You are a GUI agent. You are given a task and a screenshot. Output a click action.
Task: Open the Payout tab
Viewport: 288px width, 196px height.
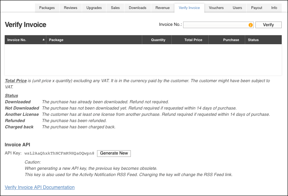257,8
